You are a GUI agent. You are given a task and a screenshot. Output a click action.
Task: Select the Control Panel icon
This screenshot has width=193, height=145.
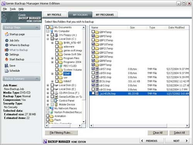pos(56,101)
